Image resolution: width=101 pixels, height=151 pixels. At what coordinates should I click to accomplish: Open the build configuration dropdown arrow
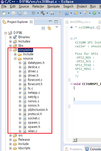[x=38, y=13]
